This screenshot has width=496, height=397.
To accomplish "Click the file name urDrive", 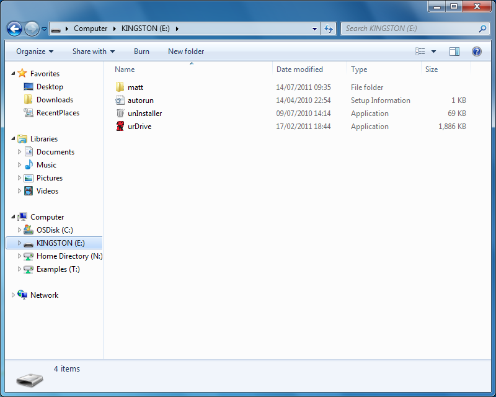I will [x=139, y=127].
